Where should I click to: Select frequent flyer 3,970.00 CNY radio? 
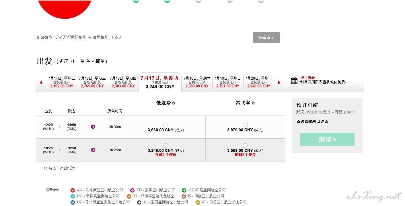coord(245,125)
